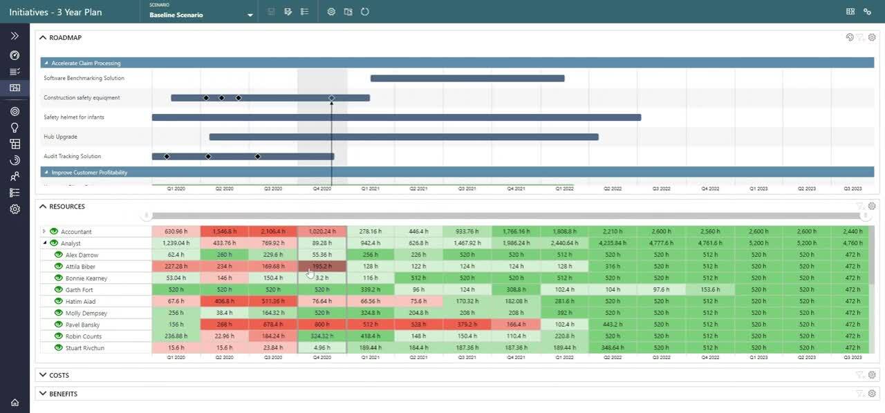Collapse the Accelerate Claim Processing group
This screenshot has width=885, height=413.
tap(46, 63)
